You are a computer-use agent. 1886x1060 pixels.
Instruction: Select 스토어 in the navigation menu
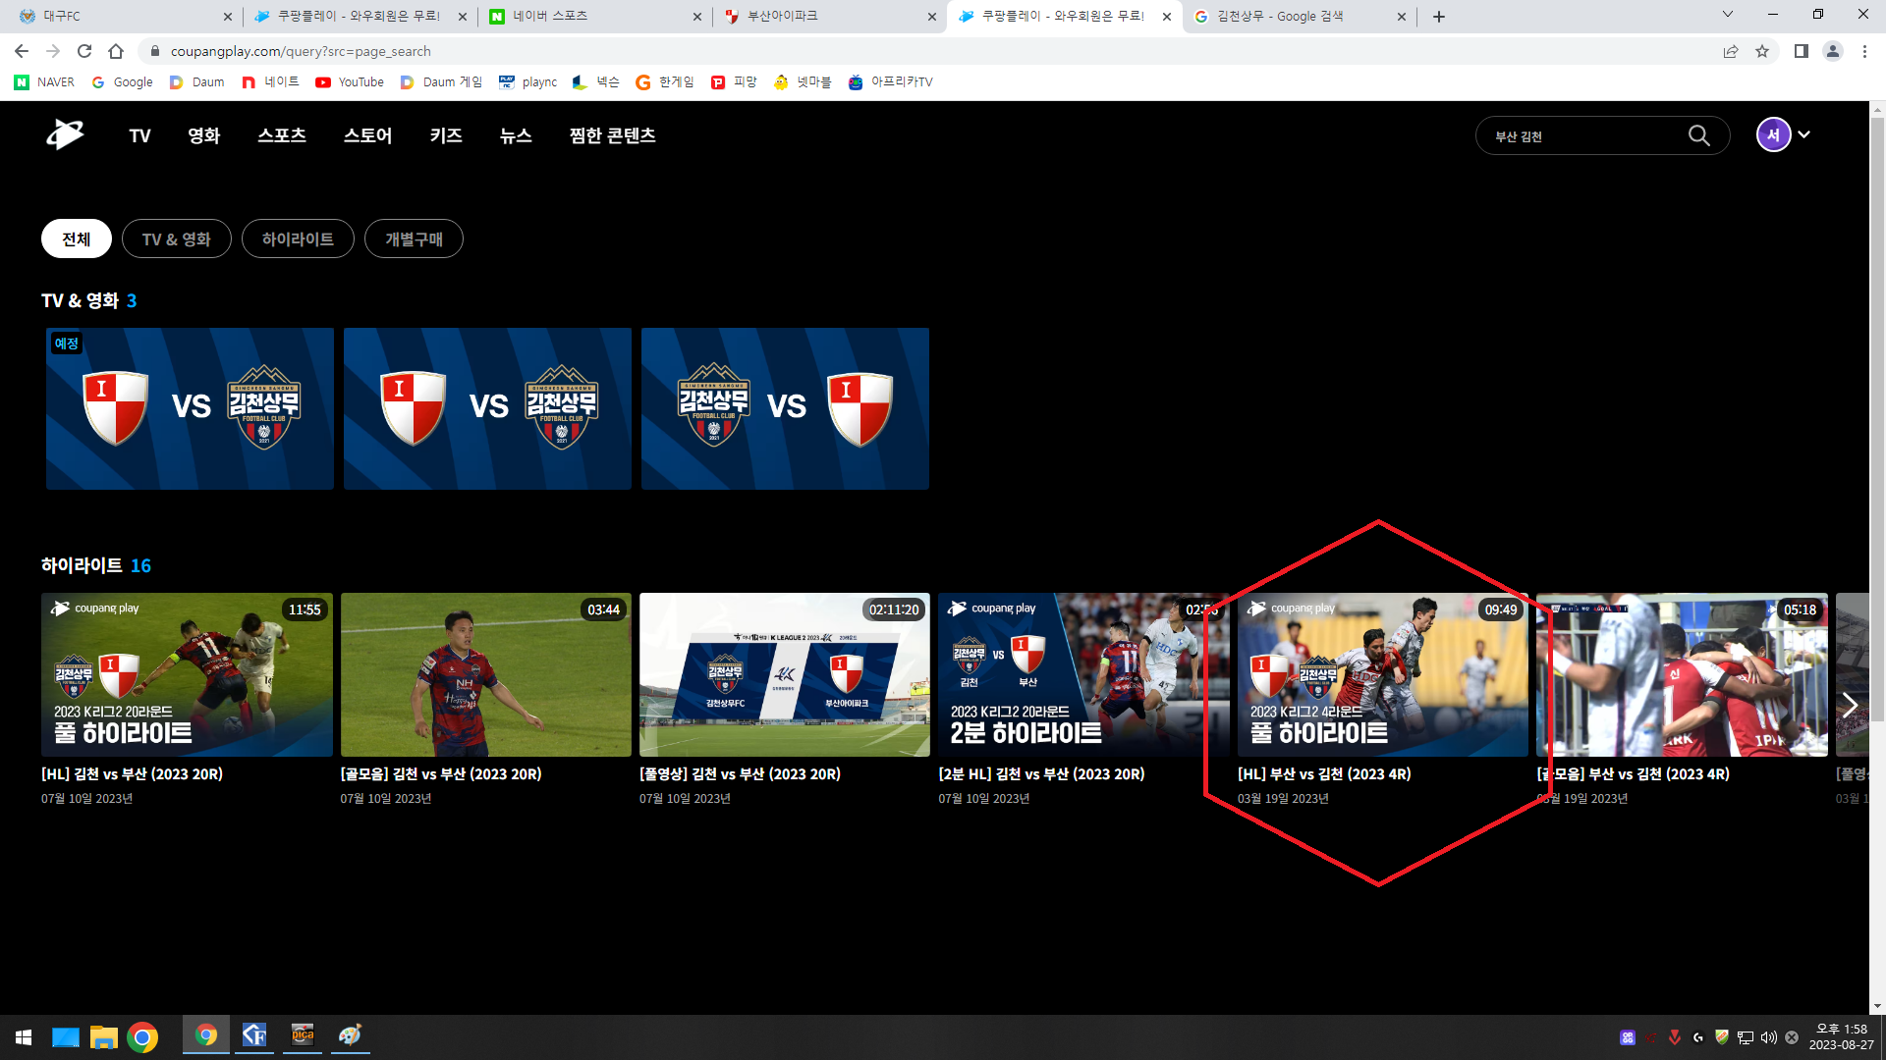point(368,135)
